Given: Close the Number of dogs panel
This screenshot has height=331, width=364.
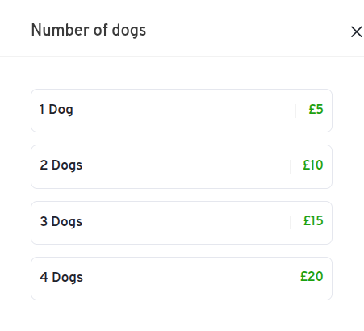Looking at the screenshot, I should tap(357, 32).
